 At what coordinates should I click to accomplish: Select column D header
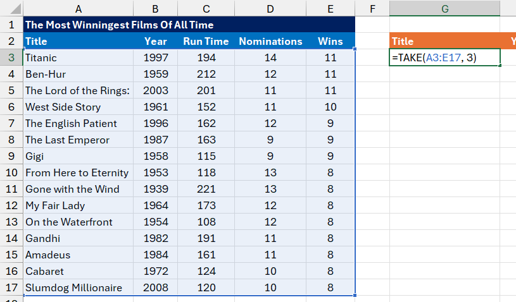click(270, 8)
